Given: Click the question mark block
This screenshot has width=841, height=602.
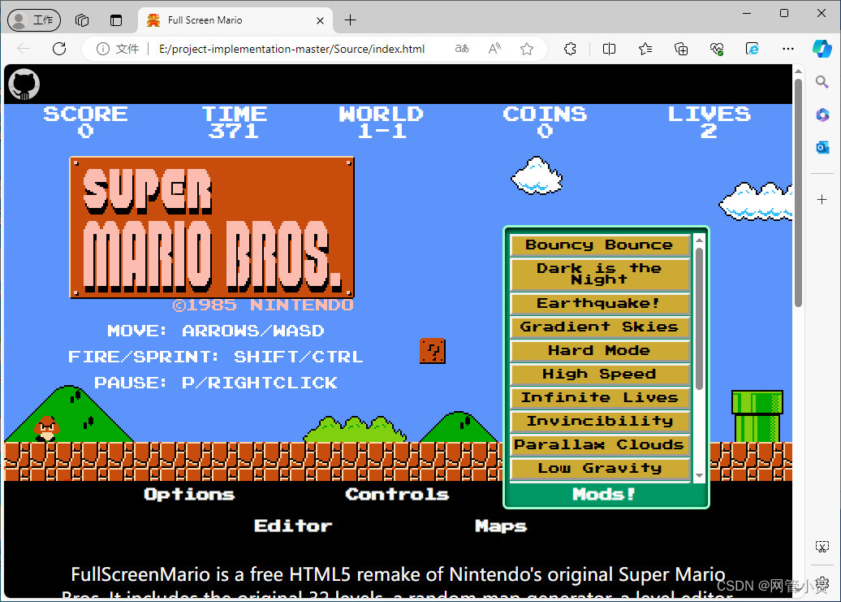Looking at the screenshot, I should pos(433,351).
